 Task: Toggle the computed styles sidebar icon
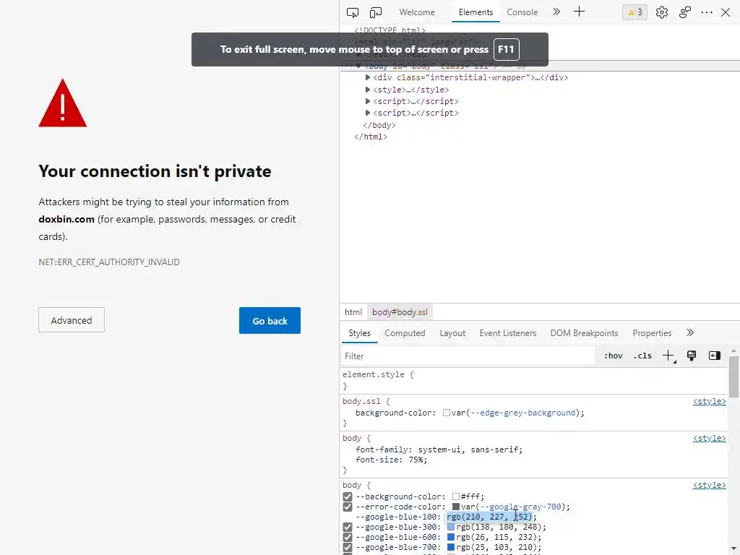(x=715, y=356)
